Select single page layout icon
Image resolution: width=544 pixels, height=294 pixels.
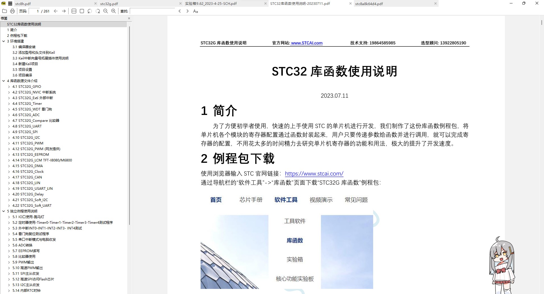pos(82,11)
